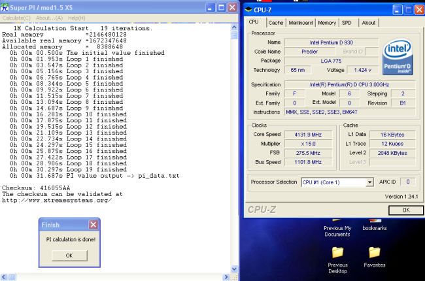The height and width of the screenshot is (281, 425).
Task: Click the Real memory =2146480128 line
Action: tap(64, 35)
